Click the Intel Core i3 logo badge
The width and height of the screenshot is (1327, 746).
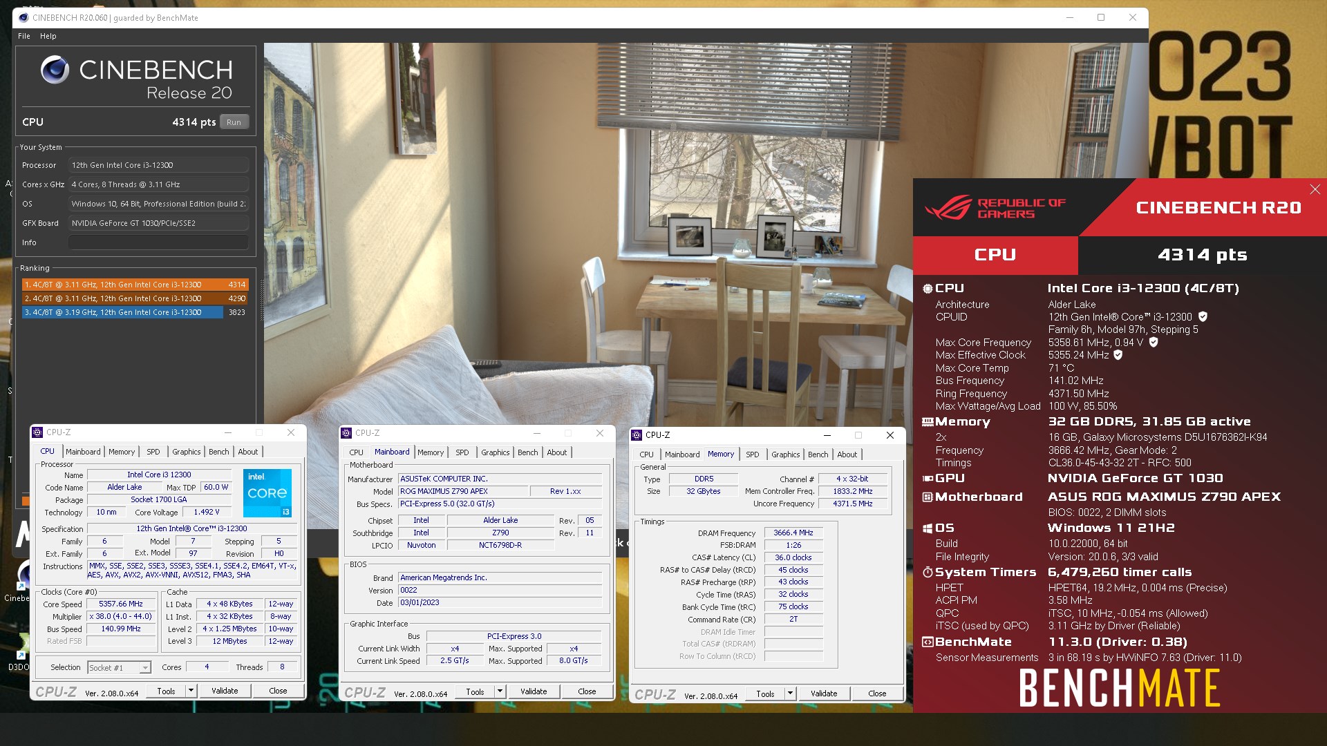tap(267, 493)
